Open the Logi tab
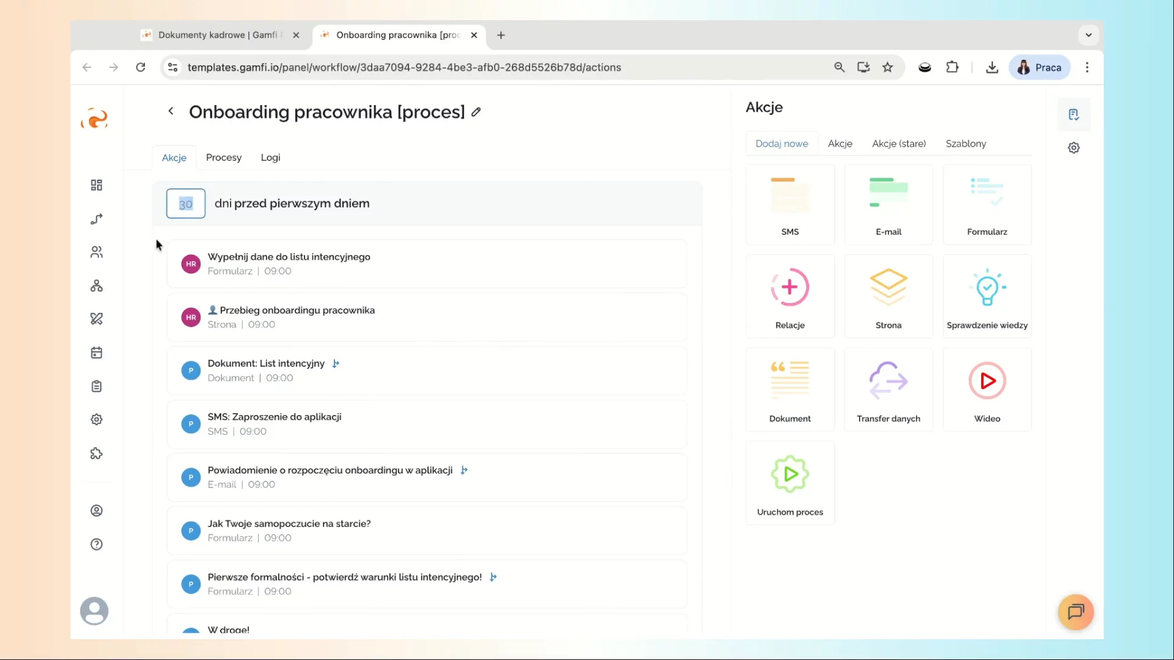 [270, 158]
